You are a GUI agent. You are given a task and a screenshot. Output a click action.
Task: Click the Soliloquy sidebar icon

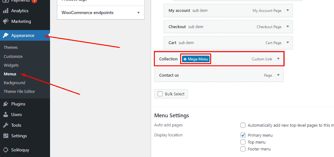click(6, 150)
